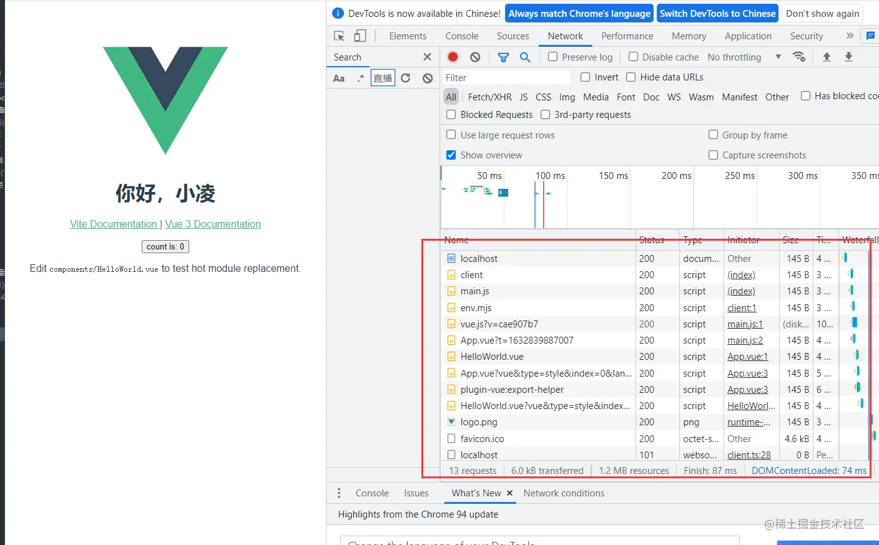879x545 pixels.
Task: Select the main.js request row
Action: 659,291
